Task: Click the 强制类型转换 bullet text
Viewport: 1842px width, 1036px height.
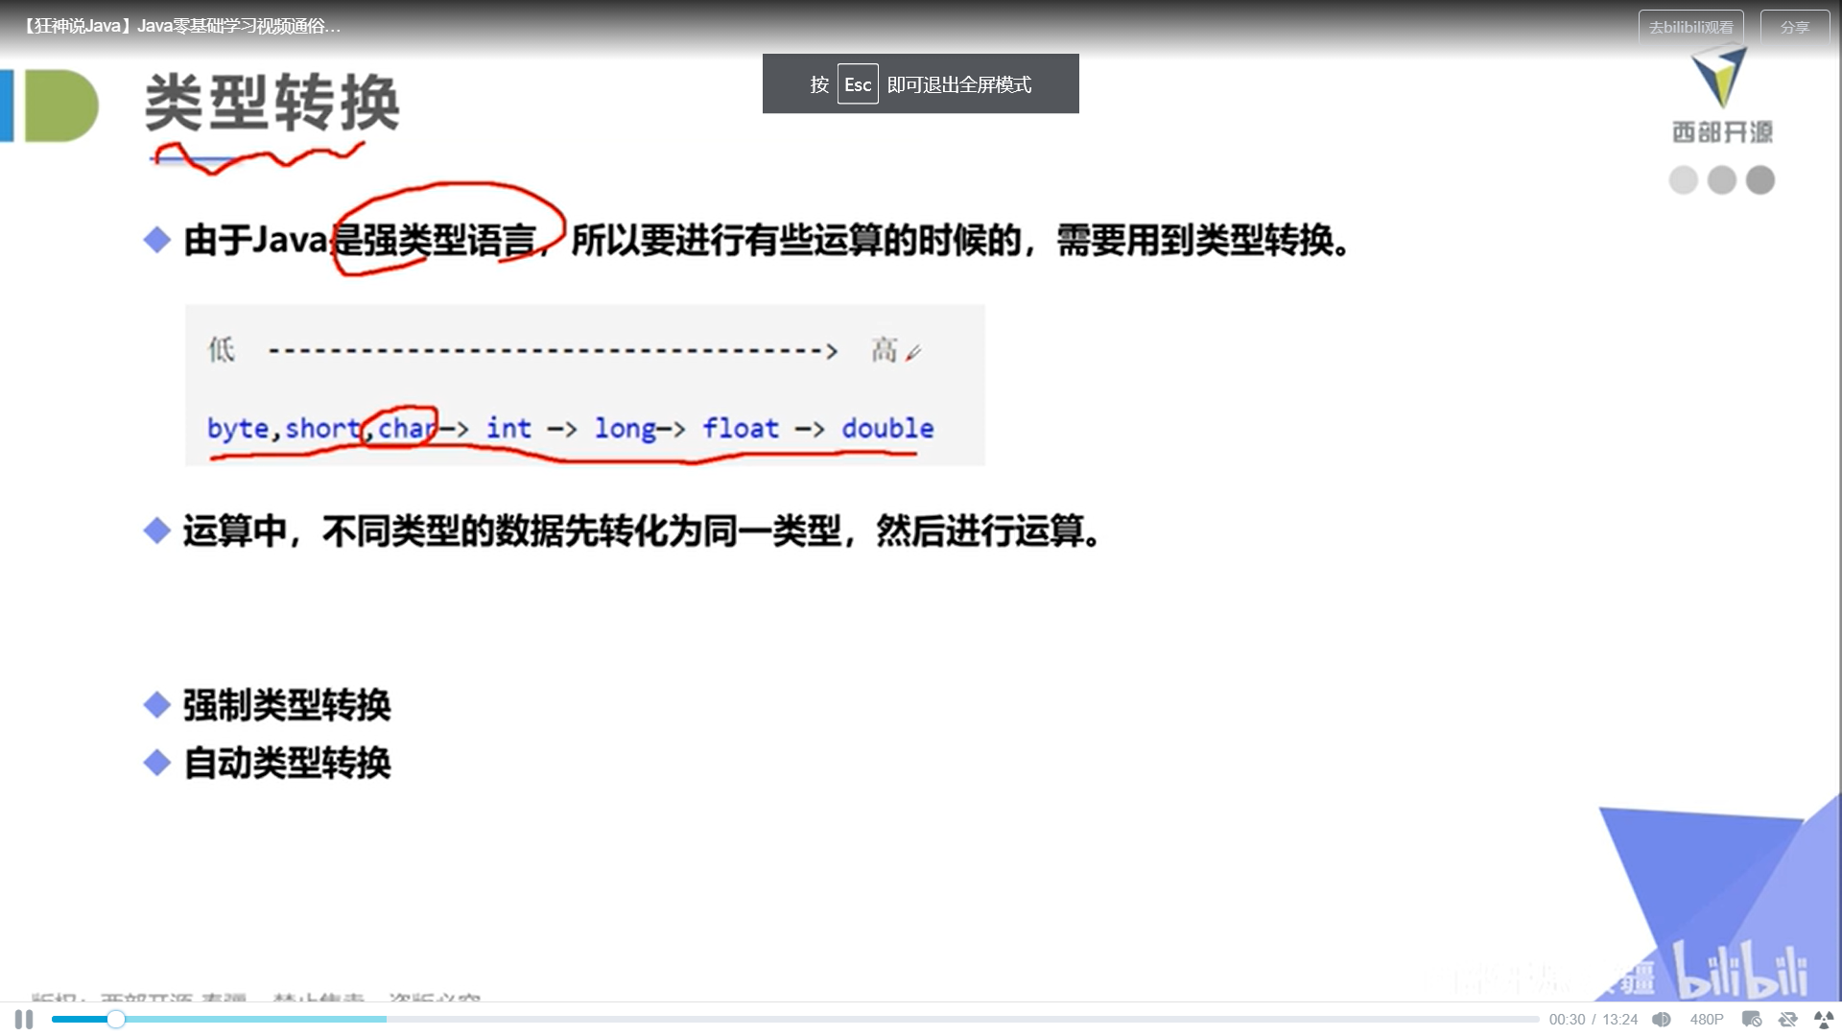Action: click(287, 706)
